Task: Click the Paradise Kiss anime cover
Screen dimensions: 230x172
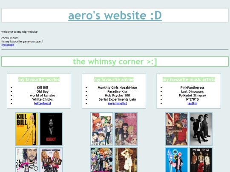Action: click(x=126, y=129)
